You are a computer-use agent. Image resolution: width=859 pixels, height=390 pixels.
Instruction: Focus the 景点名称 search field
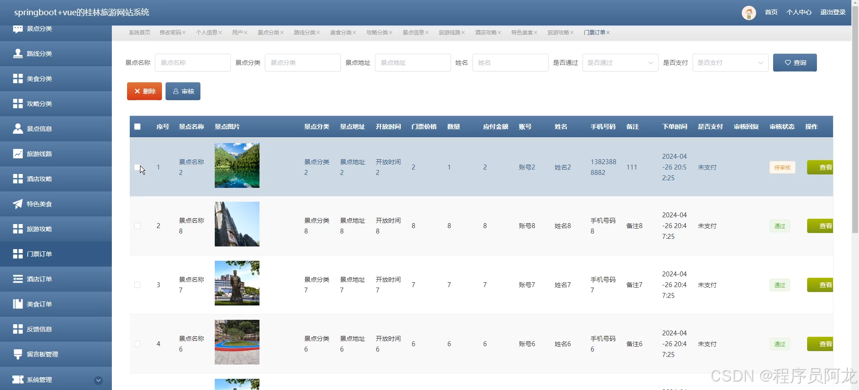(193, 63)
